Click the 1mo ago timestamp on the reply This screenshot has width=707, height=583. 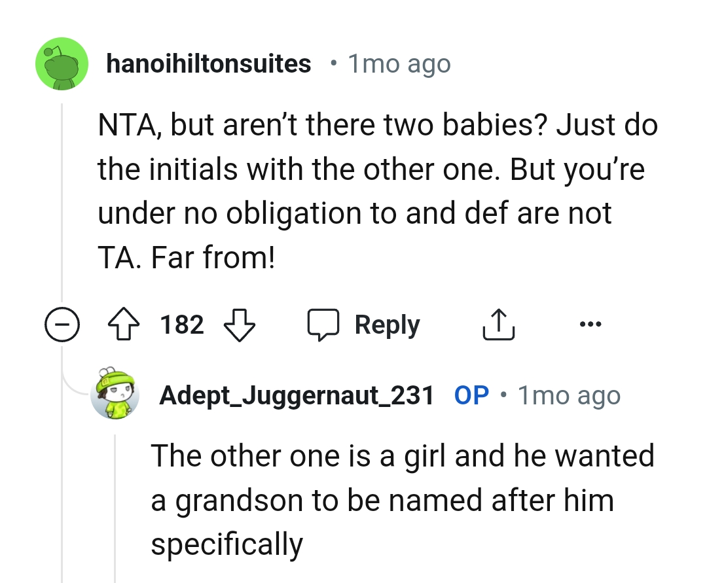pos(569,394)
